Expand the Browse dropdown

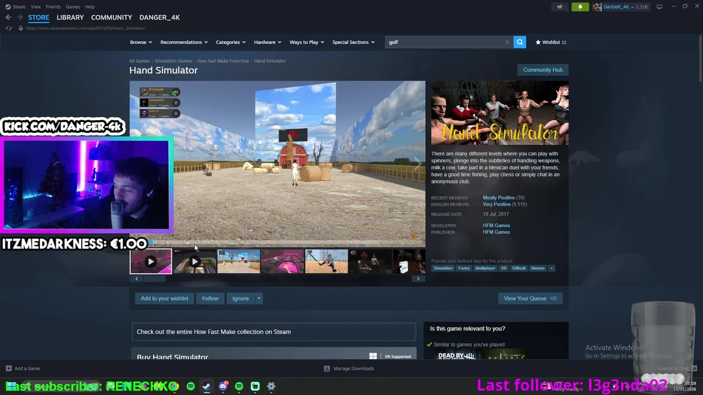point(141,42)
